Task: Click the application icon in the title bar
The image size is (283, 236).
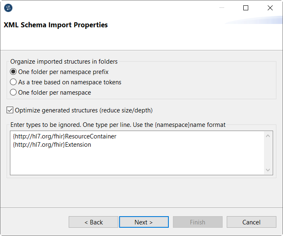Action: (x=8, y=8)
